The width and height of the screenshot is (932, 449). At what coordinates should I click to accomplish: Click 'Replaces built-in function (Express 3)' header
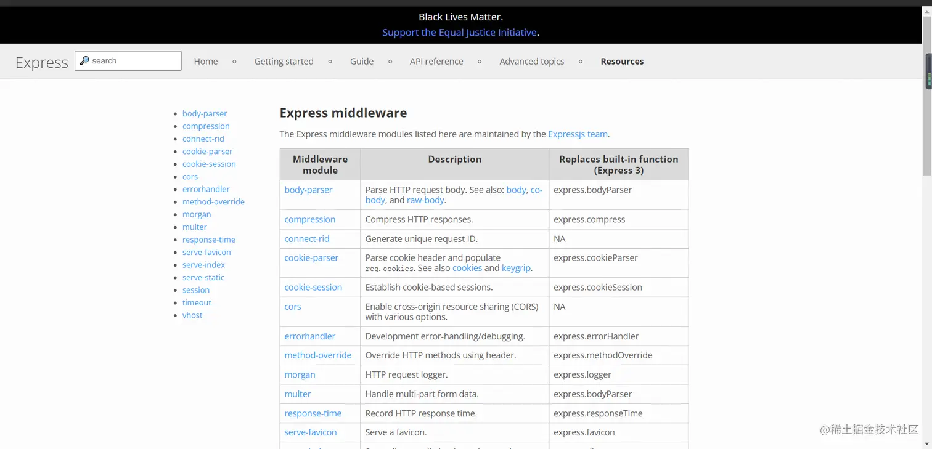tap(619, 164)
